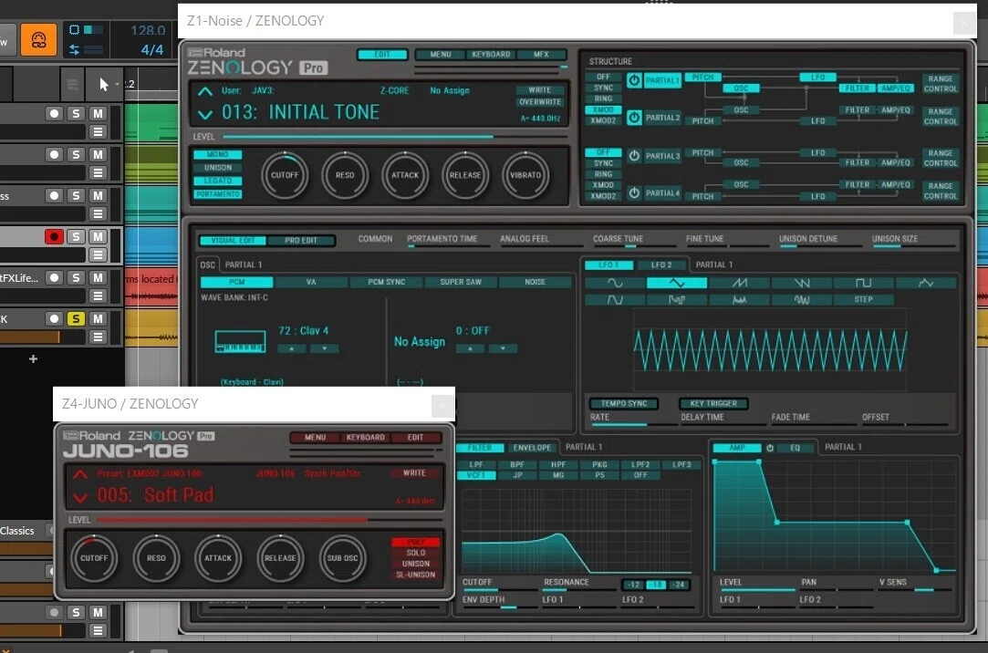Screen dimensions: 988x653
Task: Toggle Partial 2 power icon in Structure
Action: point(634,118)
